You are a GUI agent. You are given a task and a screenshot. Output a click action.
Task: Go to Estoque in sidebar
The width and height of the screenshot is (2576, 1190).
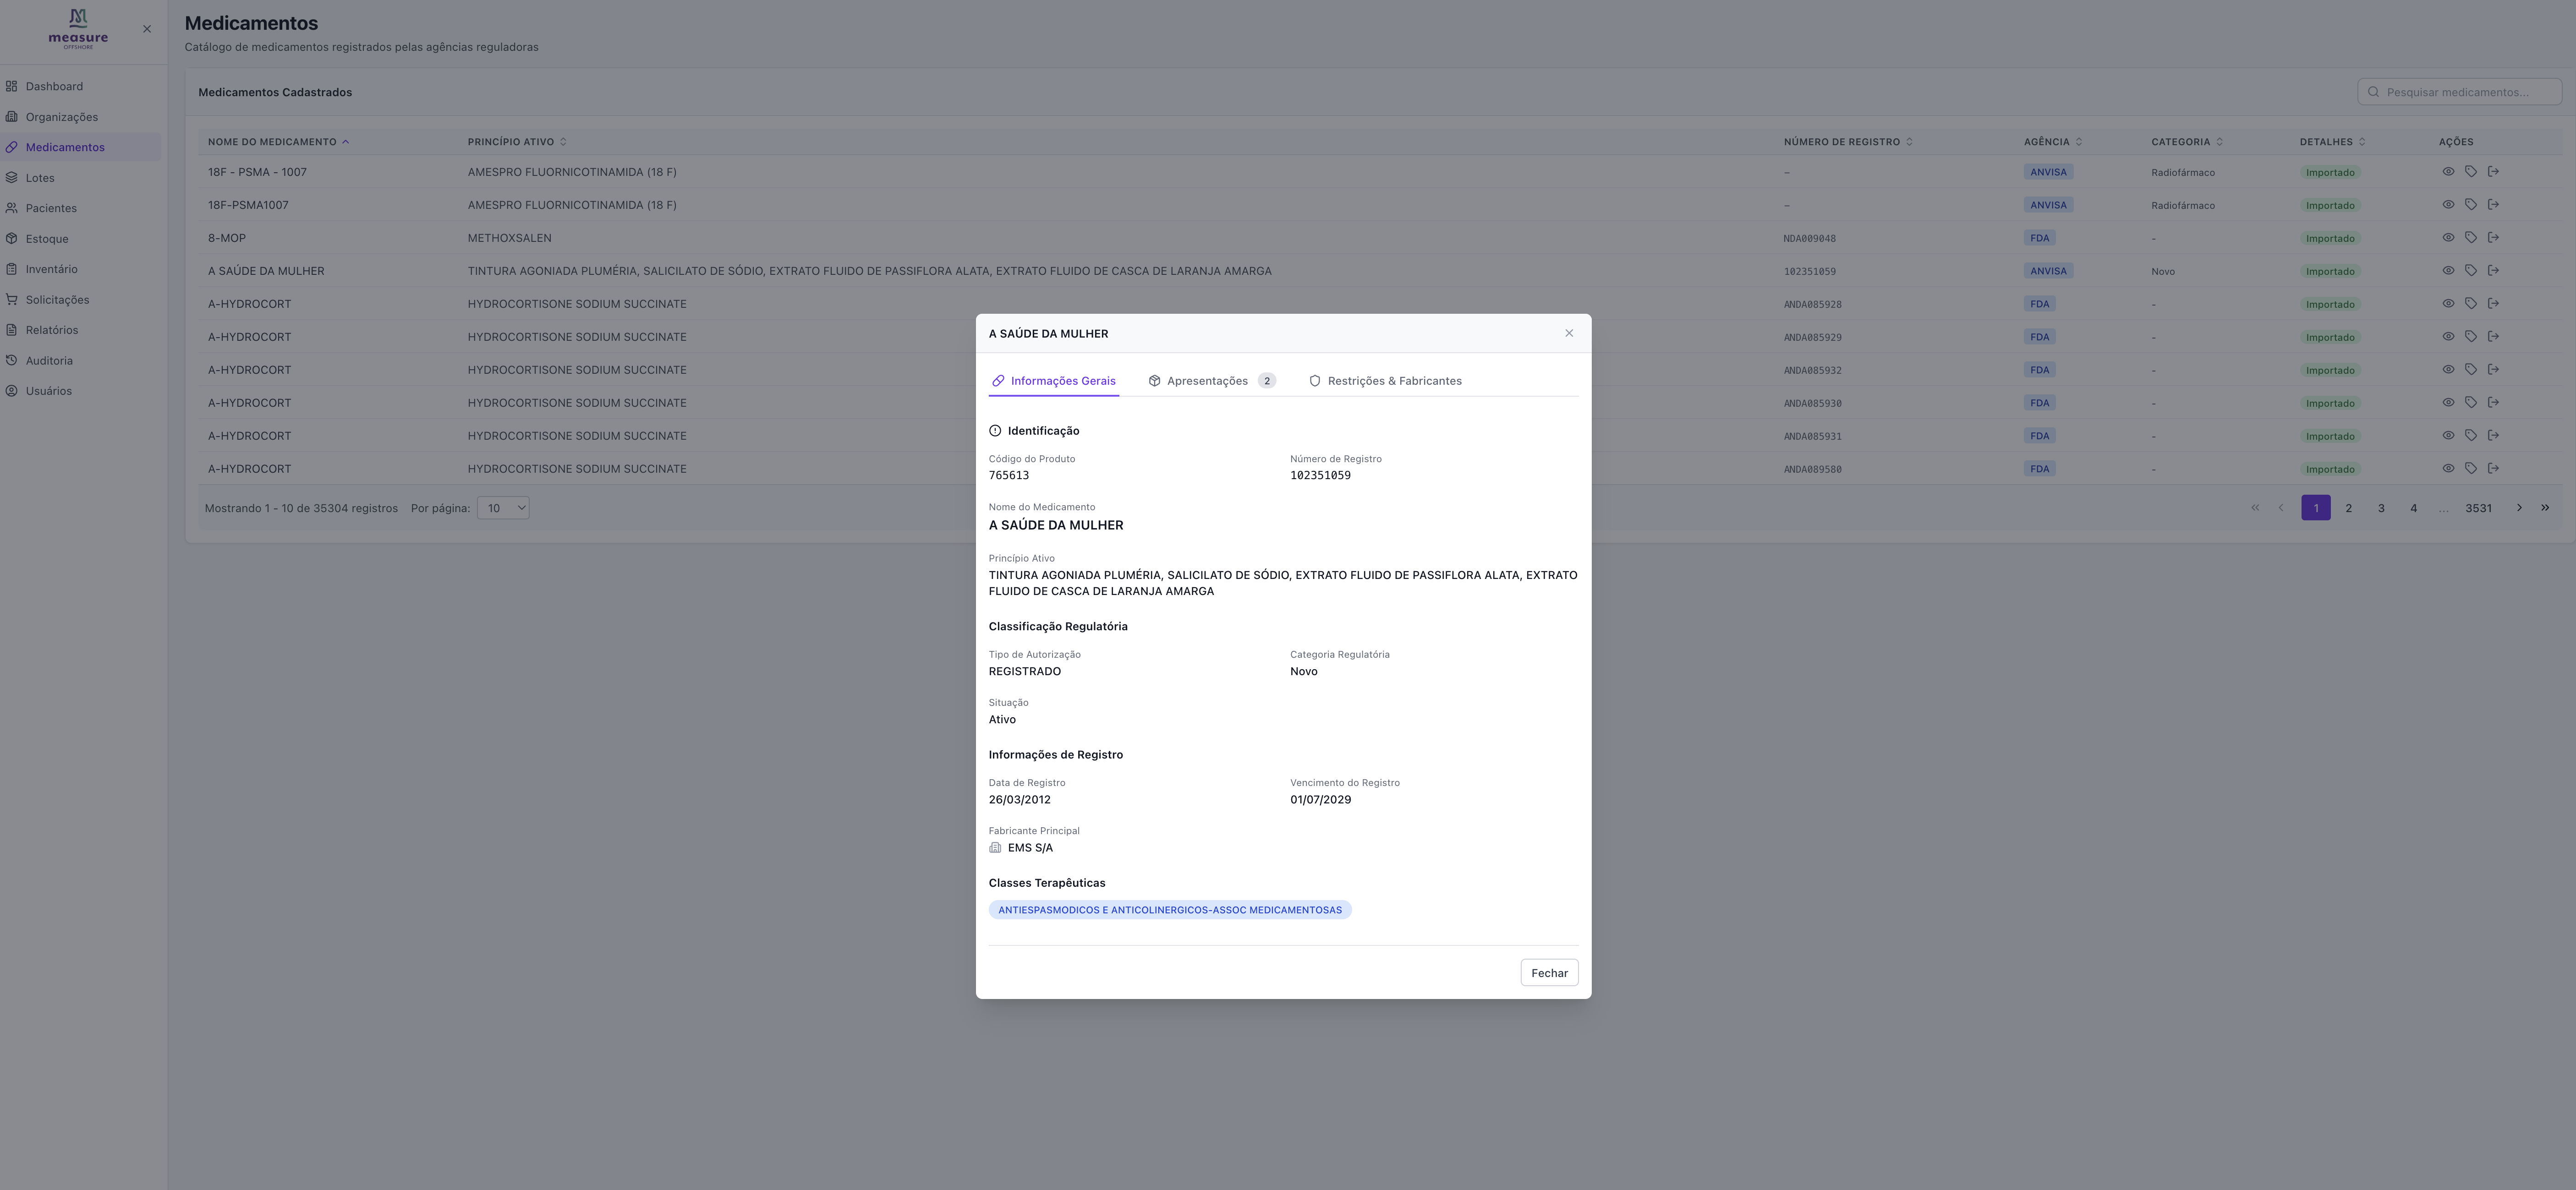pyautogui.click(x=47, y=239)
